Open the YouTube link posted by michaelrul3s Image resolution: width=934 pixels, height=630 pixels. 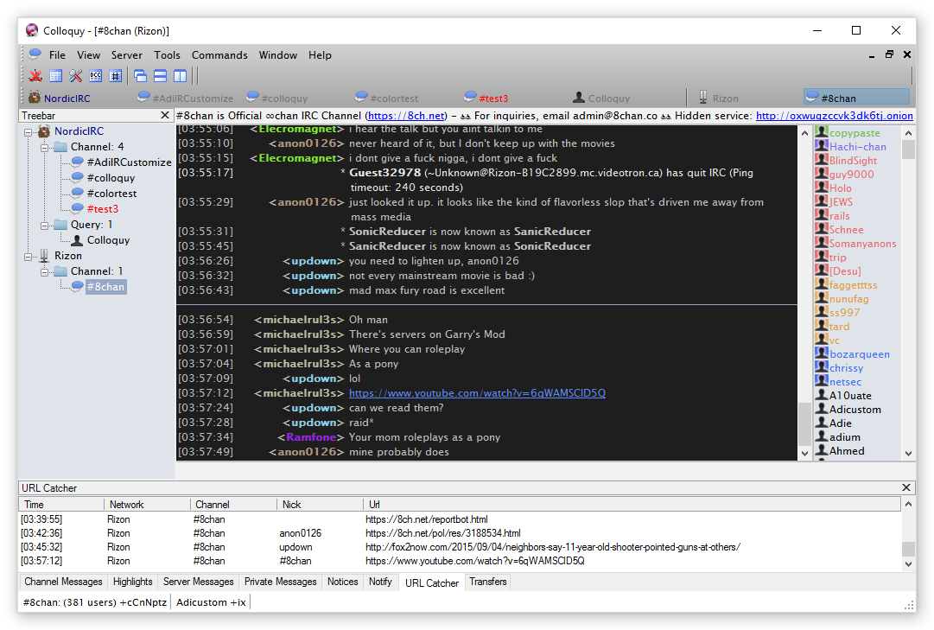pos(477,393)
